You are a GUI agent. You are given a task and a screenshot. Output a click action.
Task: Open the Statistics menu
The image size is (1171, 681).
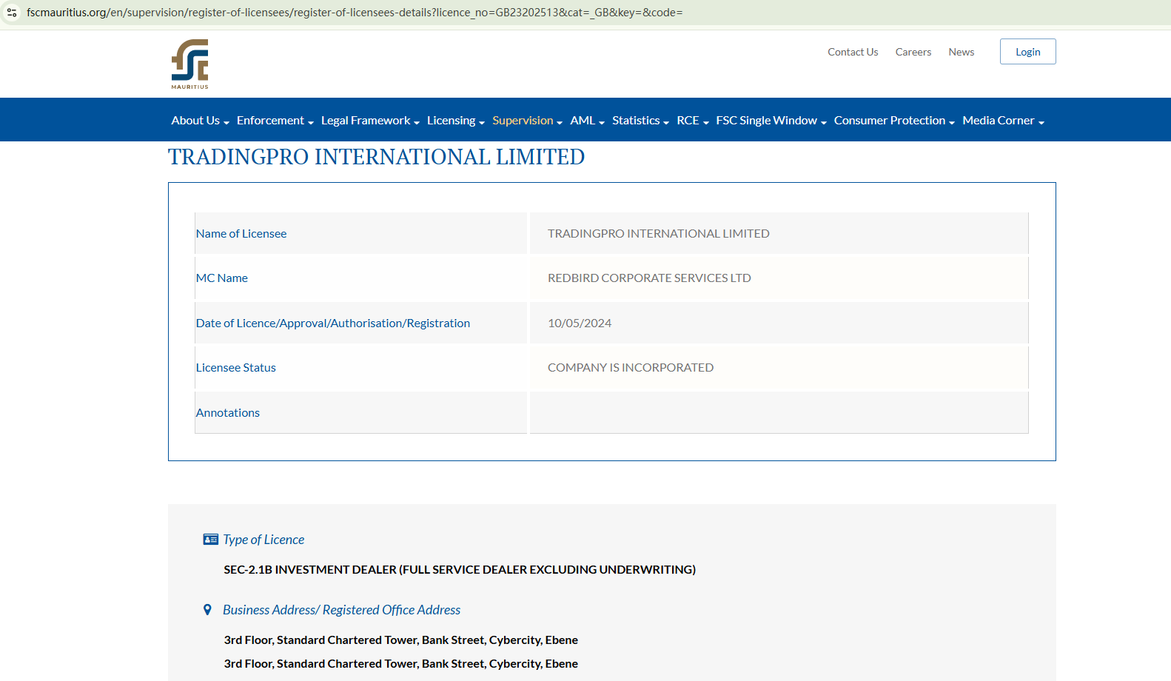[640, 121]
